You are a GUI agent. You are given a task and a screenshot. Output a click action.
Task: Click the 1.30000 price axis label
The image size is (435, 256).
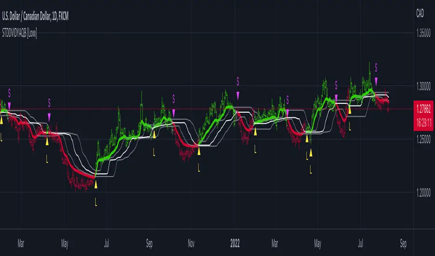point(424,87)
